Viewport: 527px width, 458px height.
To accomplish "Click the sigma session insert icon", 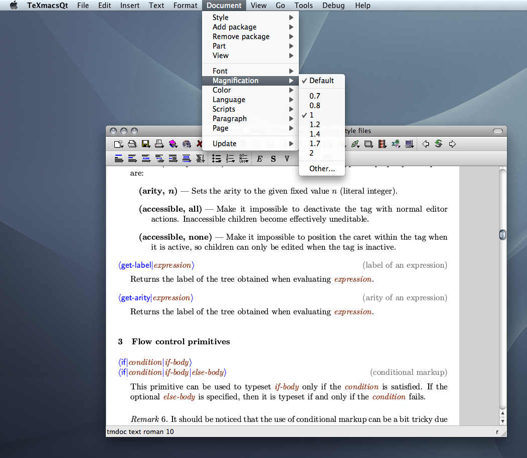I will coord(396,144).
